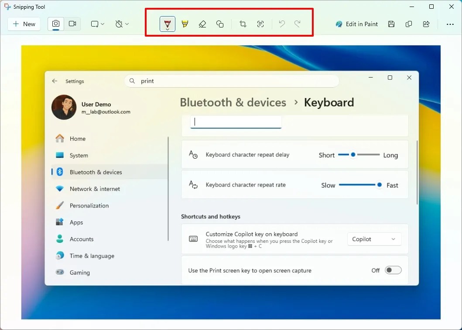Switch to video record mode

pyautogui.click(x=72, y=24)
